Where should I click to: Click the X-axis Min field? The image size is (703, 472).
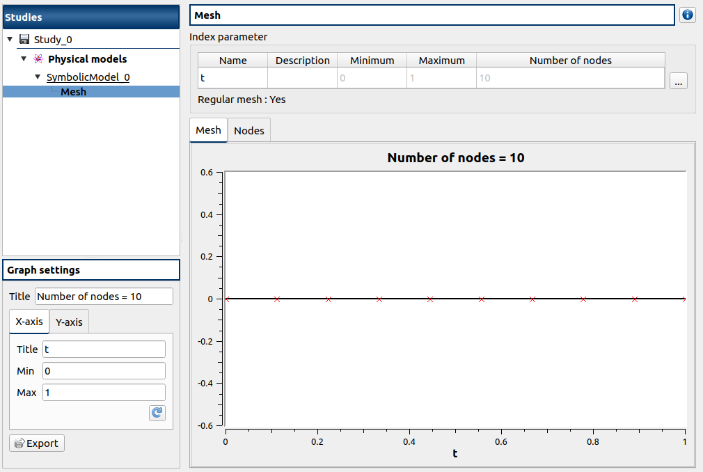pos(104,371)
